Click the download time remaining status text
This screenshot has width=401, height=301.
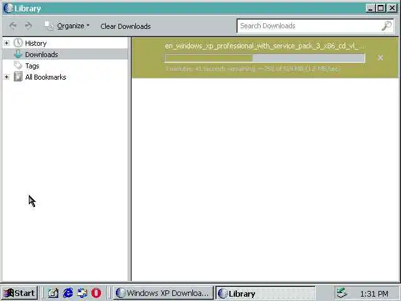pyautogui.click(x=253, y=68)
